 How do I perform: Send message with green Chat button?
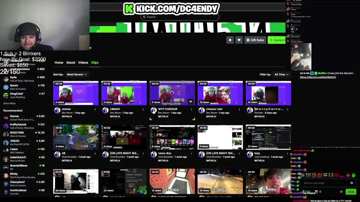tap(351, 192)
